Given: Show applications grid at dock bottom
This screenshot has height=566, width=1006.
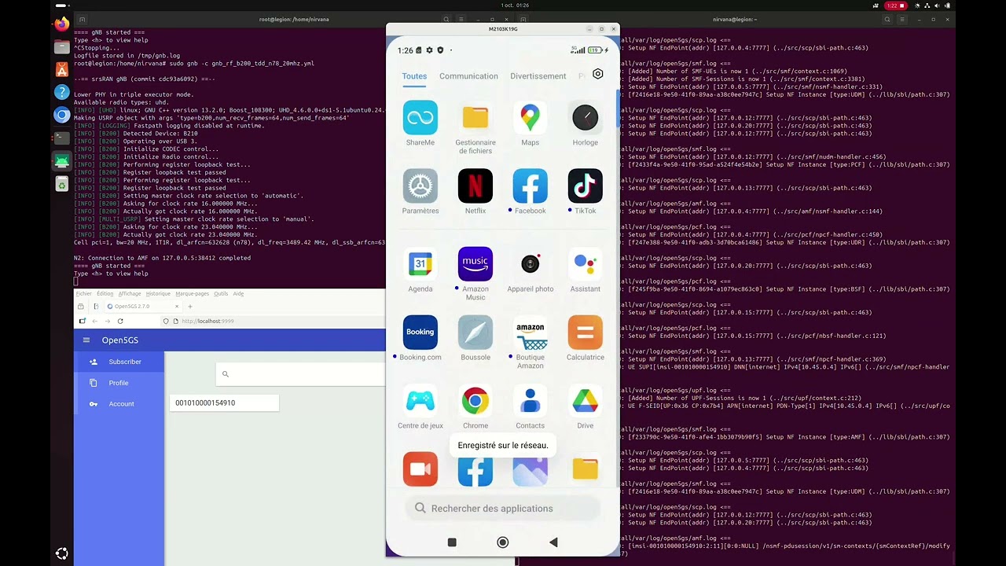Looking at the screenshot, I should pos(62,553).
